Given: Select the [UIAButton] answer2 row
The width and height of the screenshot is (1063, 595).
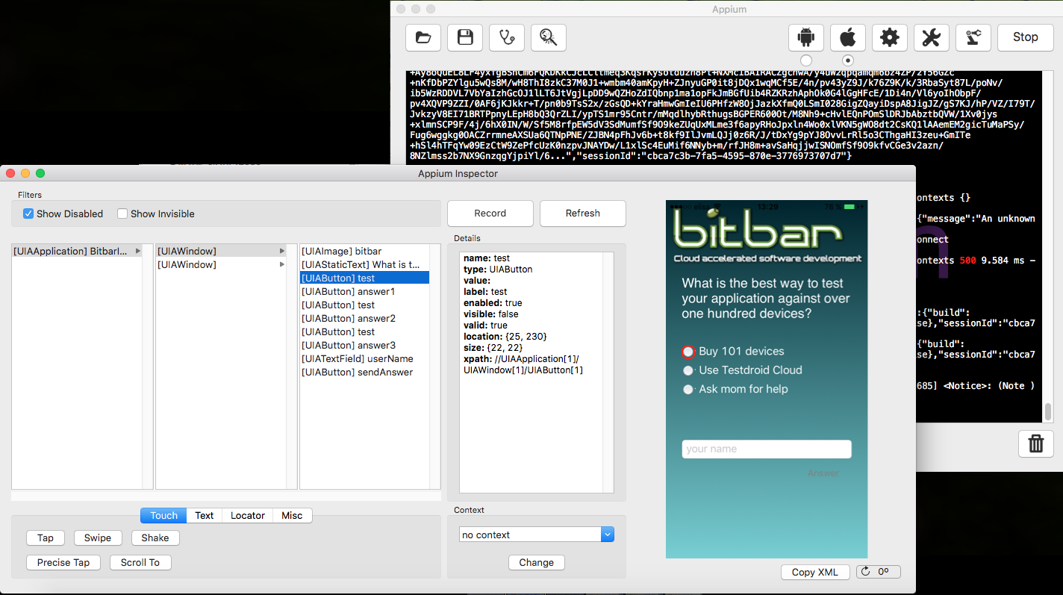Looking at the screenshot, I should 364,318.
